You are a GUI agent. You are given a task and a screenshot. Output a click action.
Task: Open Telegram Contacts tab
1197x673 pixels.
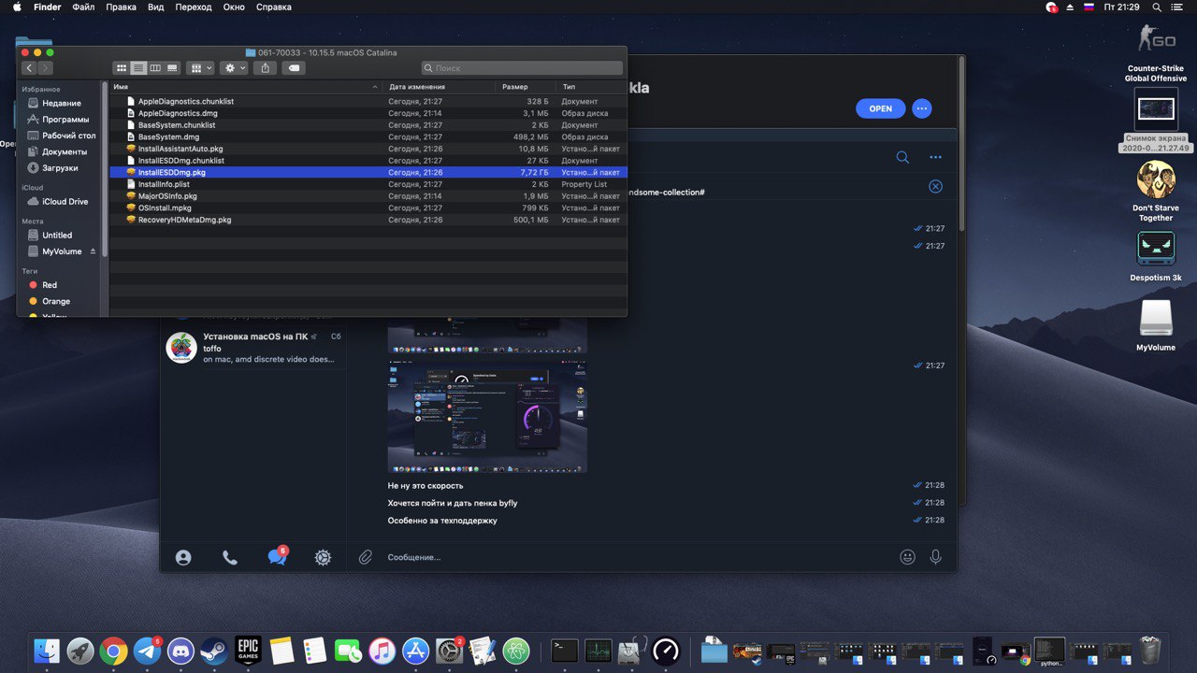[x=183, y=557]
